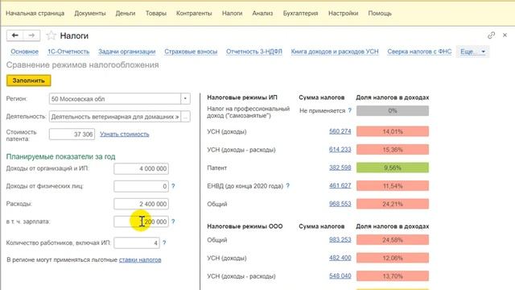Show hint for ЕНВД regime
The width and height of the screenshot is (515, 290).
coord(288,186)
